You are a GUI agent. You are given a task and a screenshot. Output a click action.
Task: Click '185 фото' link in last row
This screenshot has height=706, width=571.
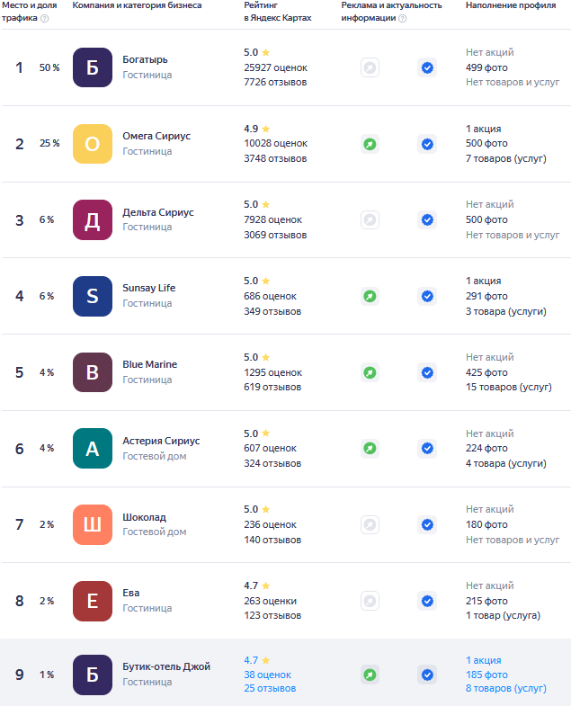pyautogui.click(x=486, y=675)
